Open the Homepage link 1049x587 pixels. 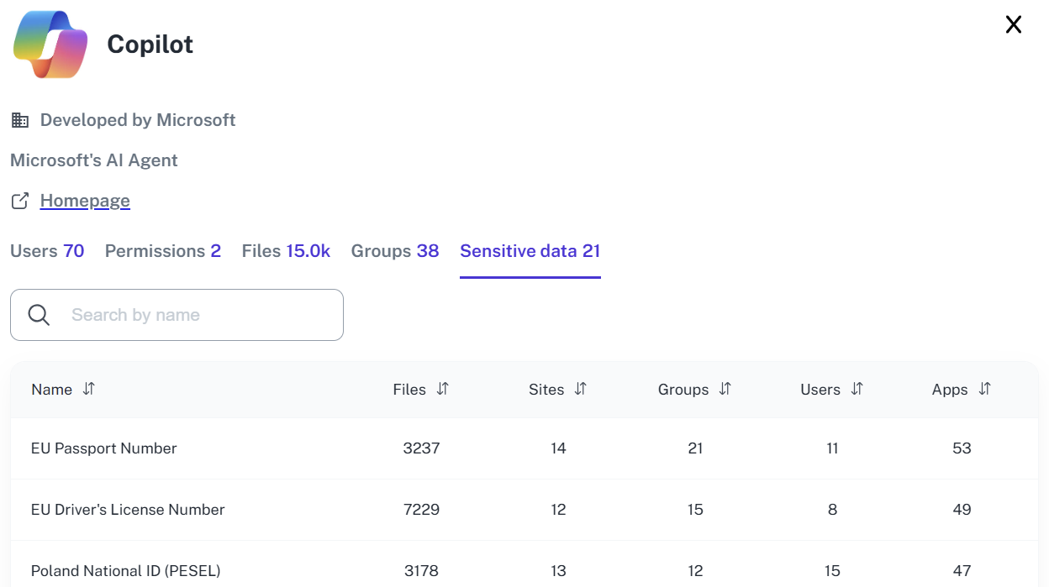[x=85, y=201]
